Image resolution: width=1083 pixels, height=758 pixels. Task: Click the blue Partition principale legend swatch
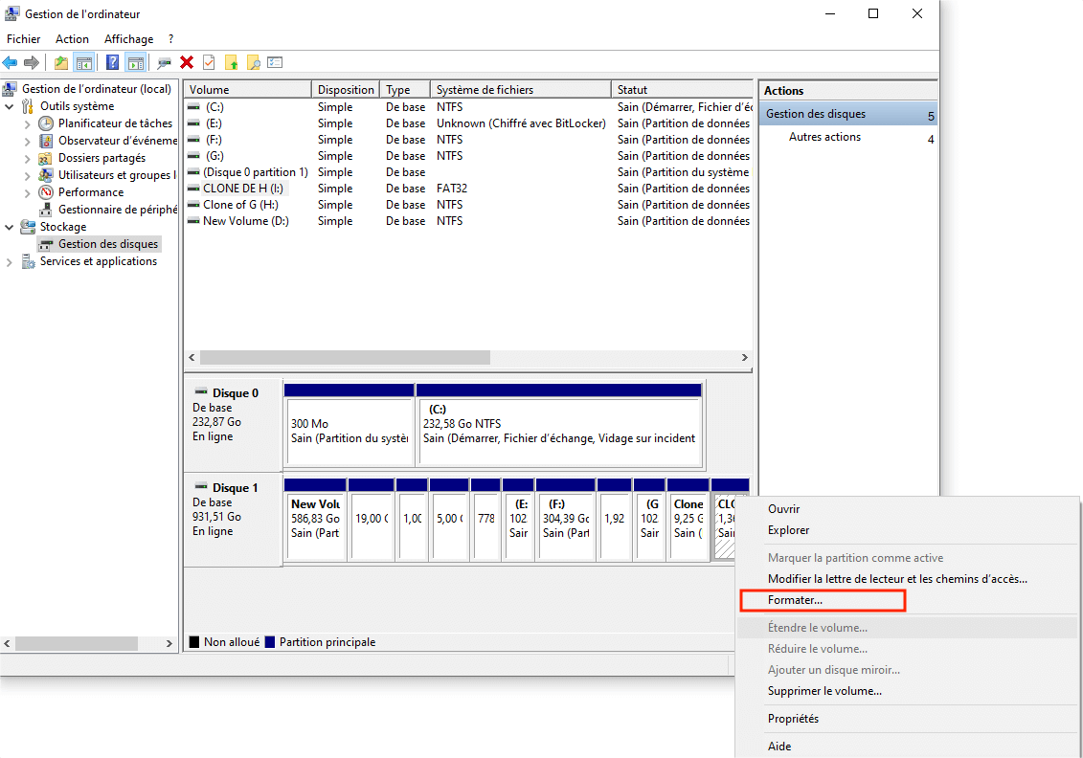270,642
